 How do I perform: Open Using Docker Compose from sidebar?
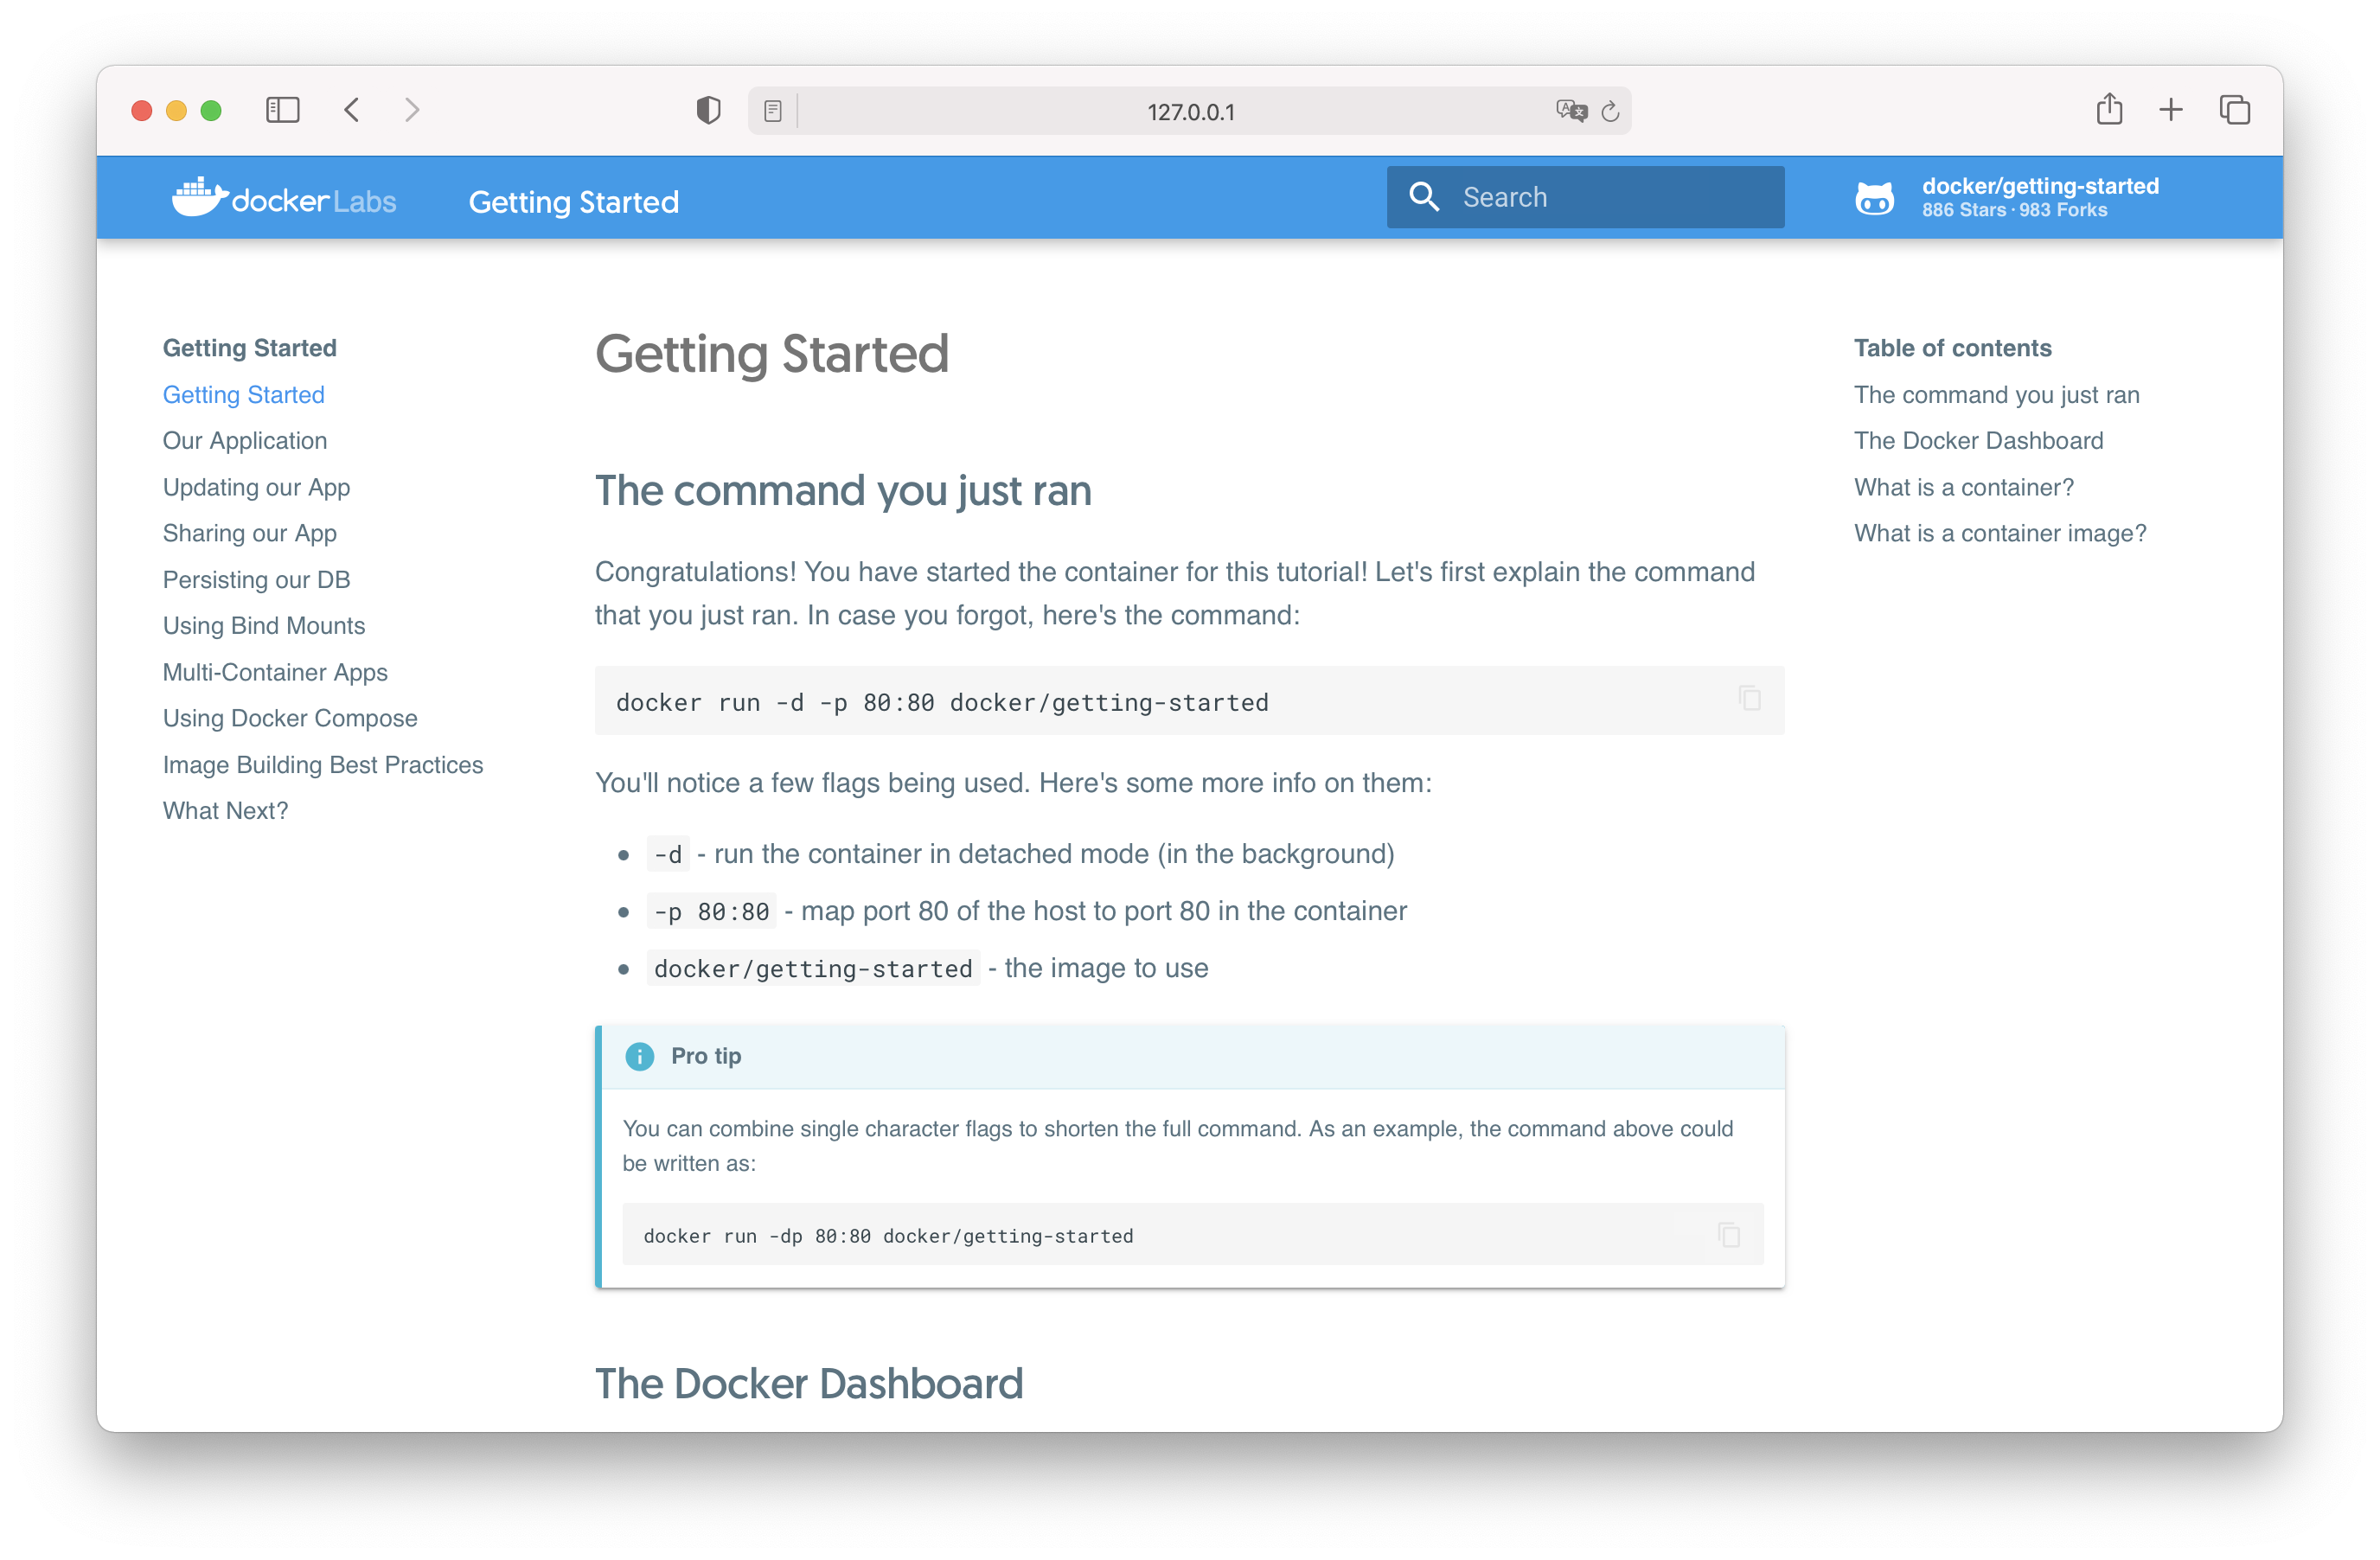[x=290, y=717]
